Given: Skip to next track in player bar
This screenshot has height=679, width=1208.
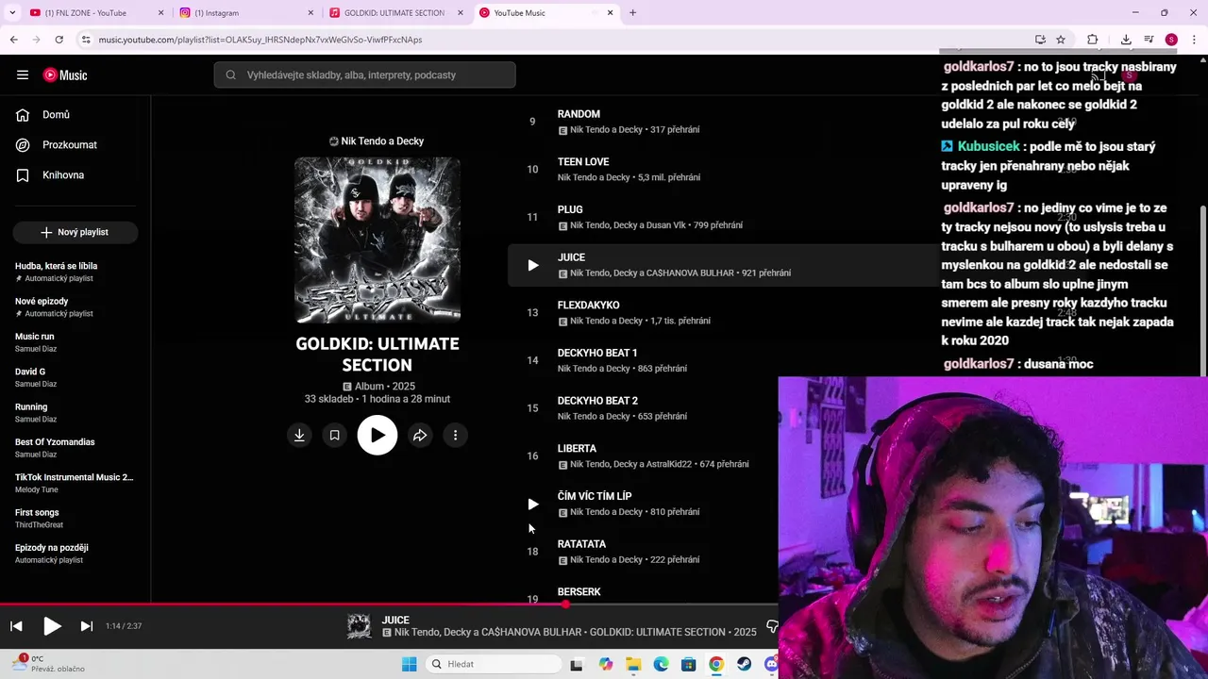Looking at the screenshot, I should coord(87,625).
